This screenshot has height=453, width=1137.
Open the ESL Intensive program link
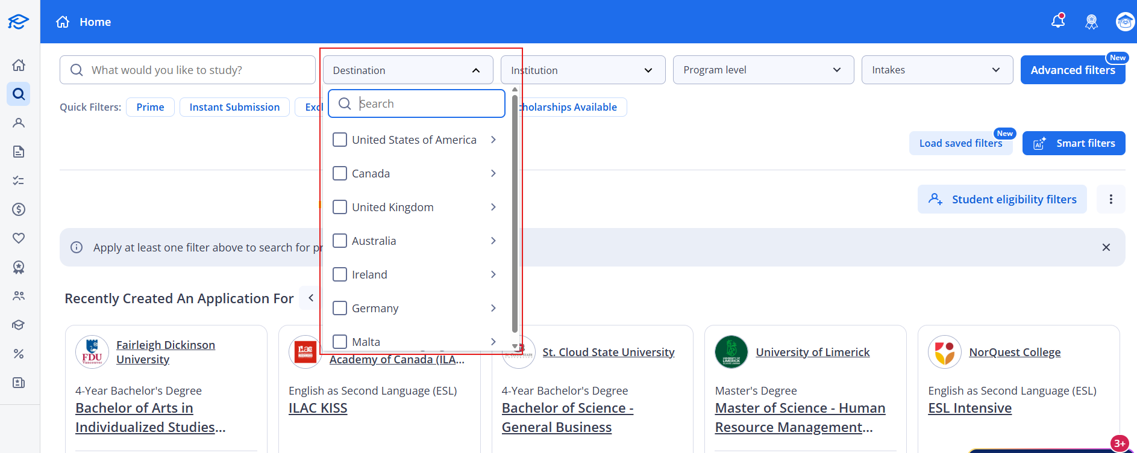969,408
